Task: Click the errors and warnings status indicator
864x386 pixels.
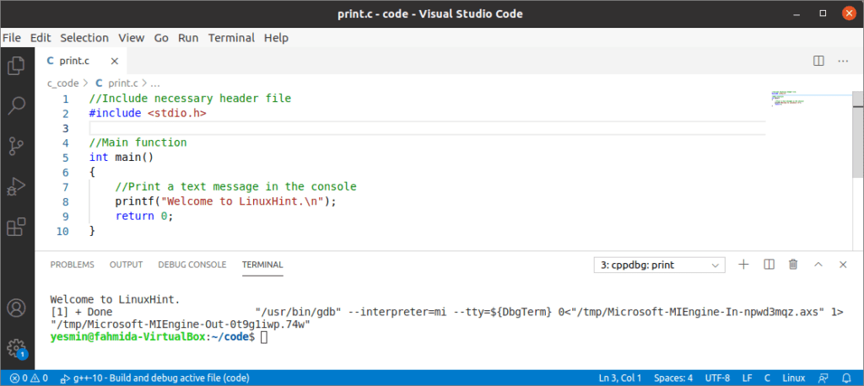Action: (29, 378)
